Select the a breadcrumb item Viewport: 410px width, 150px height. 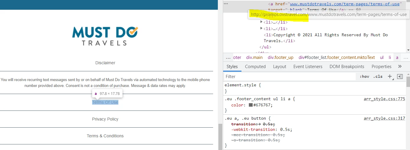click(x=397, y=57)
